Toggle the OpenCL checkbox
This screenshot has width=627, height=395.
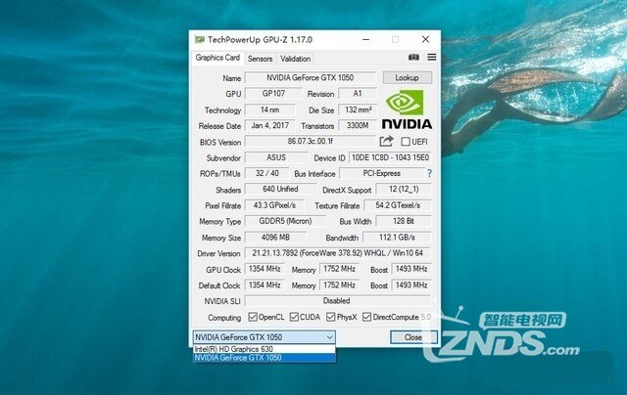coord(253,317)
